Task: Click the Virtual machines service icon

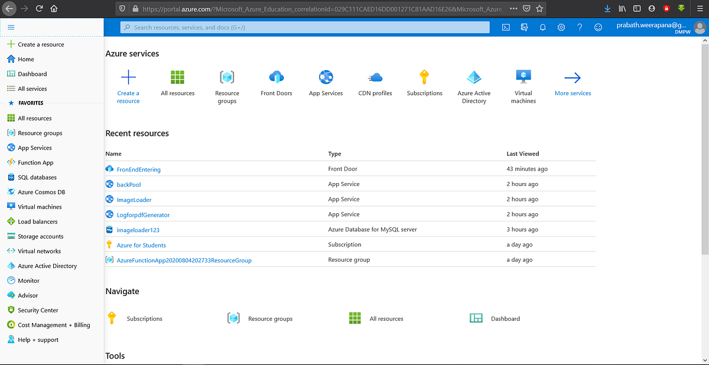Action: (523, 77)
